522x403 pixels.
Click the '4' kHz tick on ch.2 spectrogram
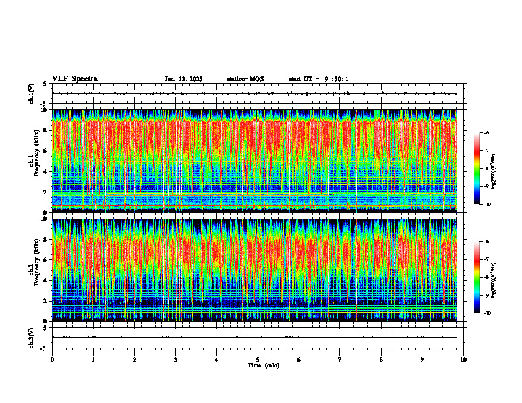coord(46,281)
